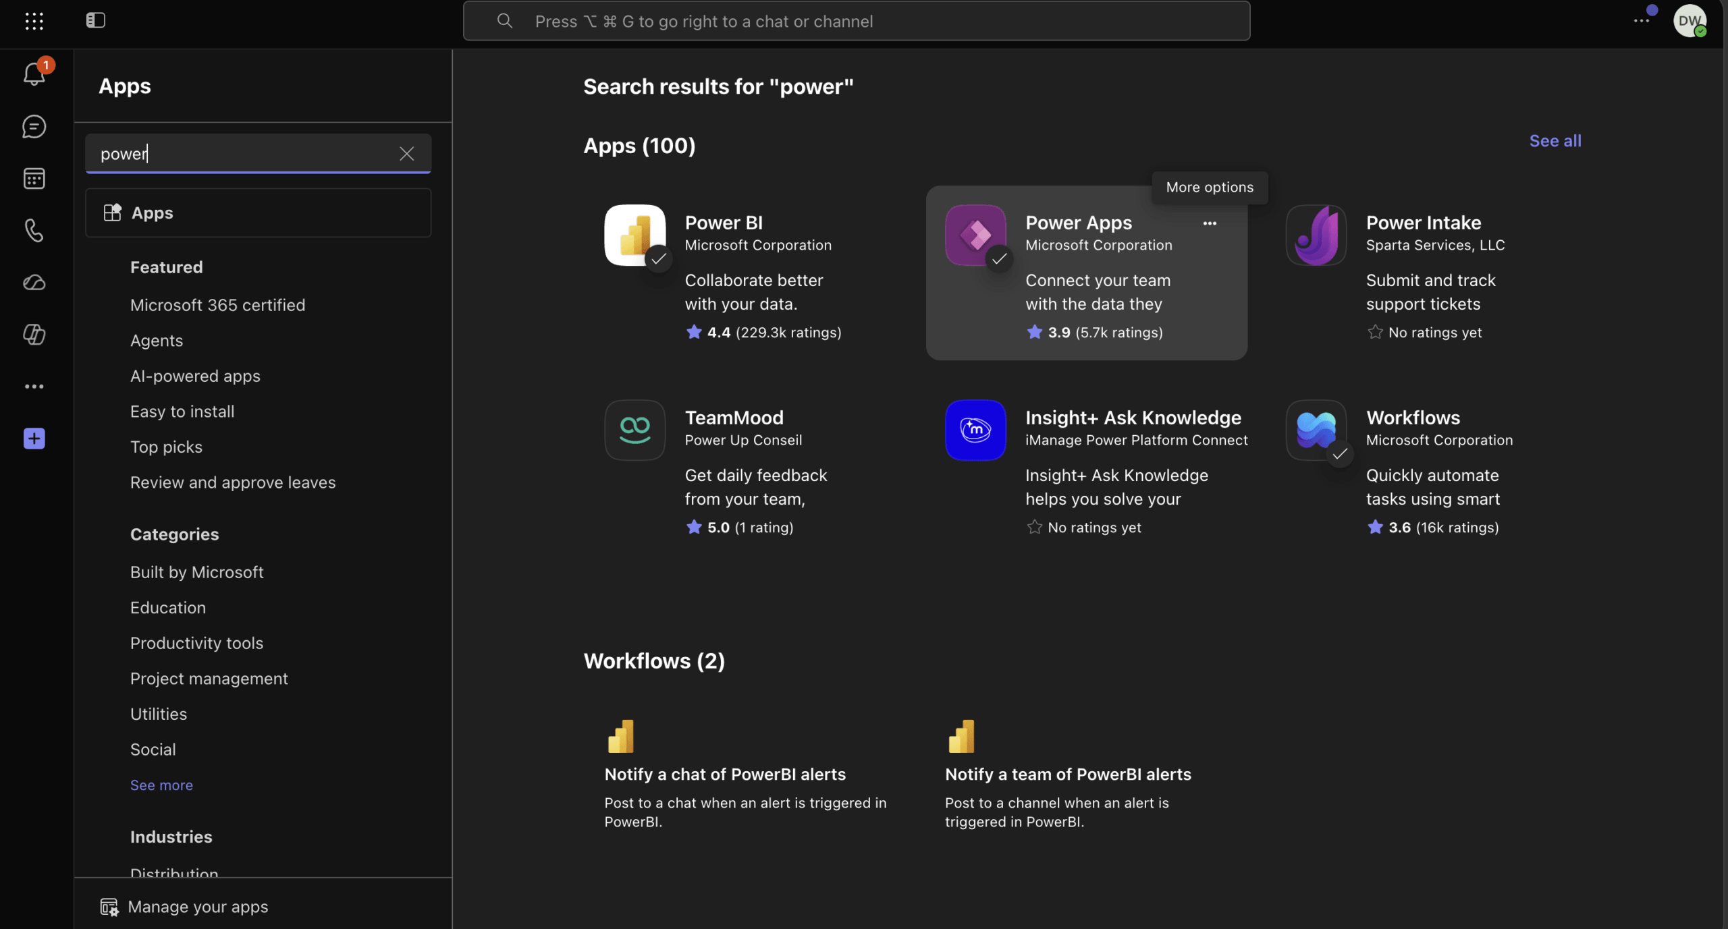1728x929 pixels.
Task: Click the Featured heading
Action: (166, 267)
